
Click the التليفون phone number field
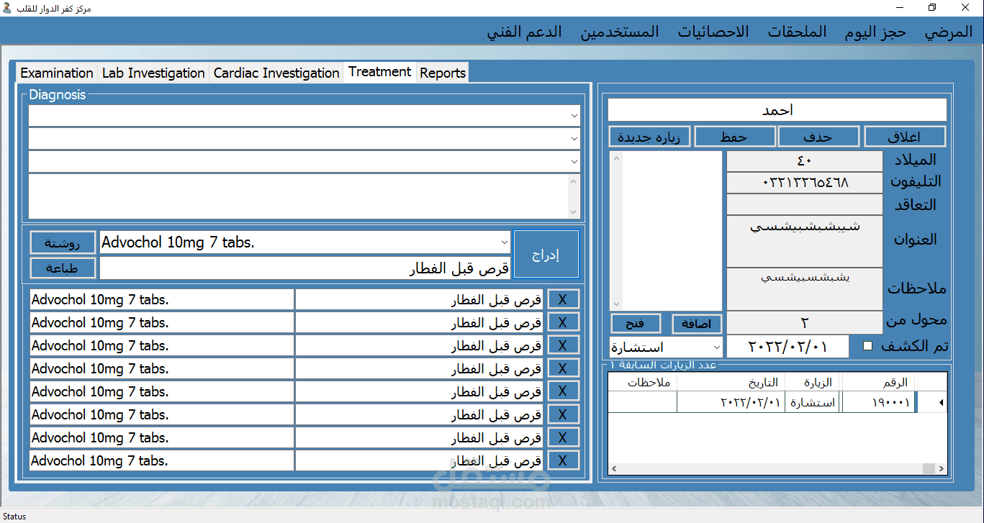click(805, 183)
